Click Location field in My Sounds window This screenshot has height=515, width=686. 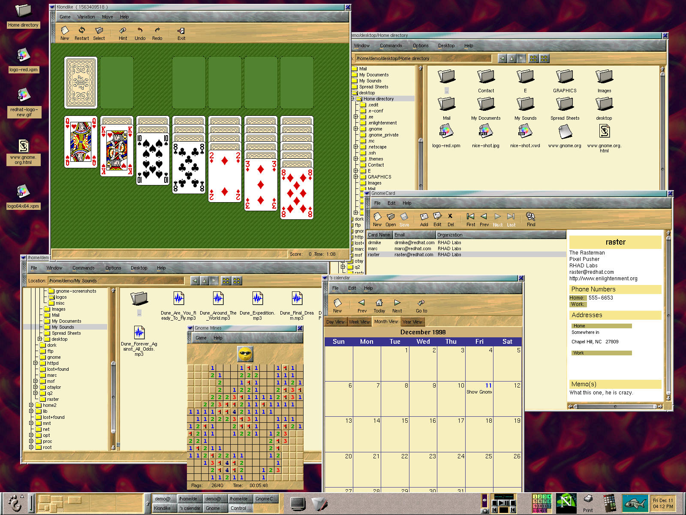click(x=116, y=281)
